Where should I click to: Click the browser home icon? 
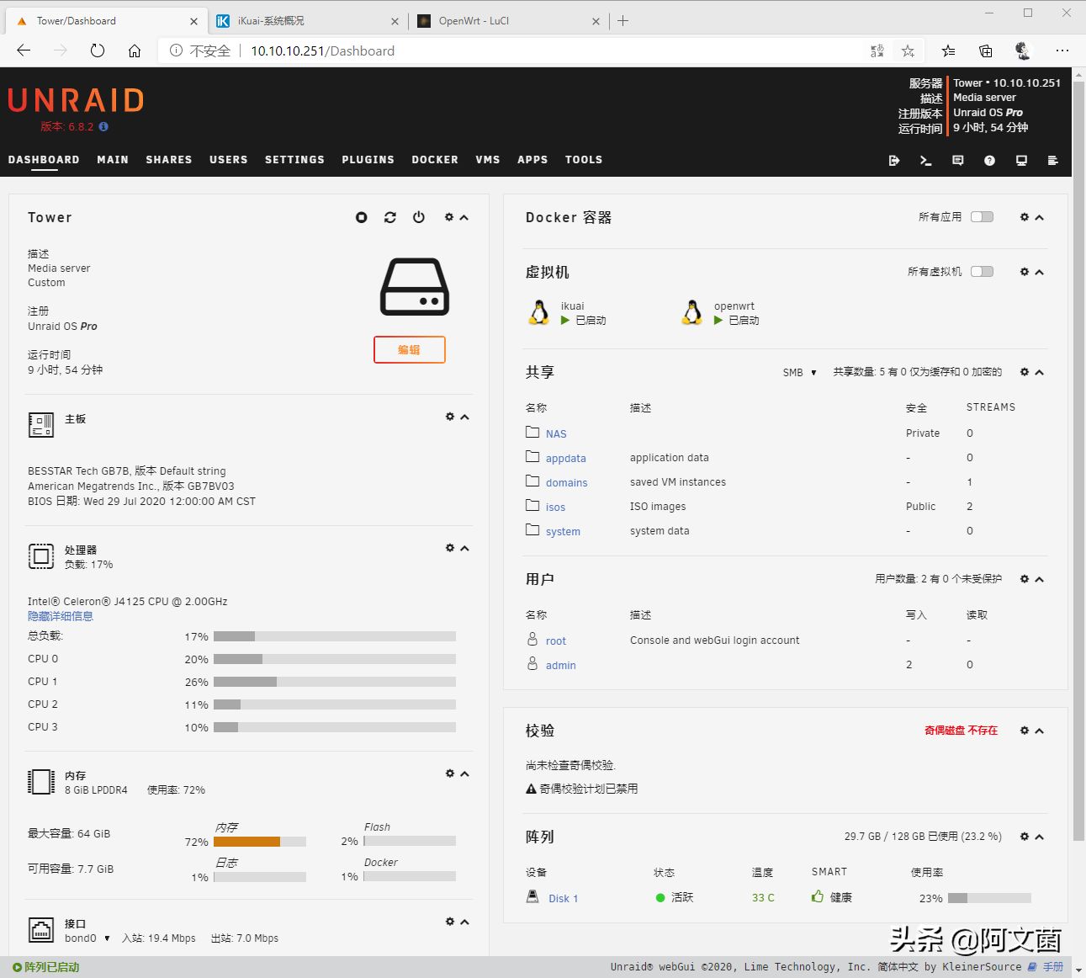(x=135, y=50)
